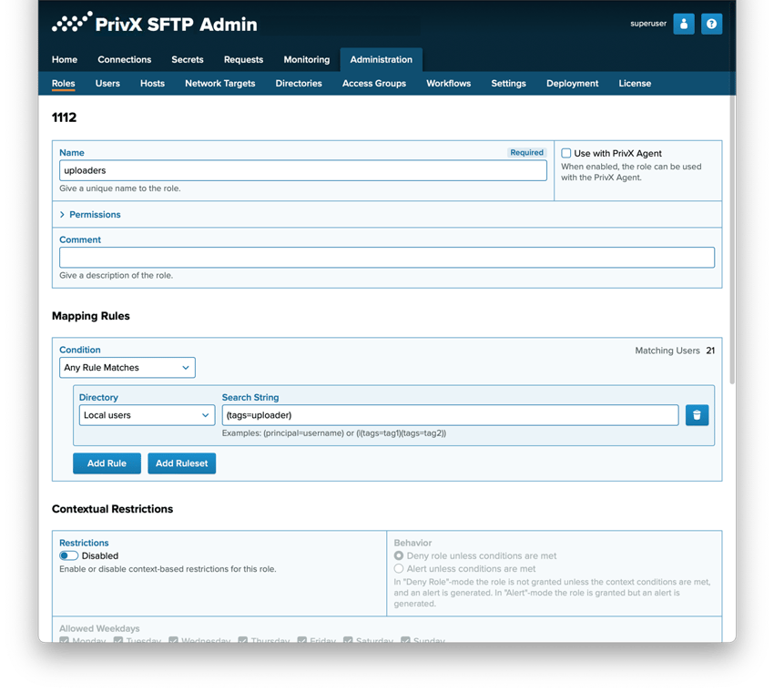Viewport: 774px width, 692px height.
Task: Switch to the Monitoring tab
Action: [x=306, y=60]
